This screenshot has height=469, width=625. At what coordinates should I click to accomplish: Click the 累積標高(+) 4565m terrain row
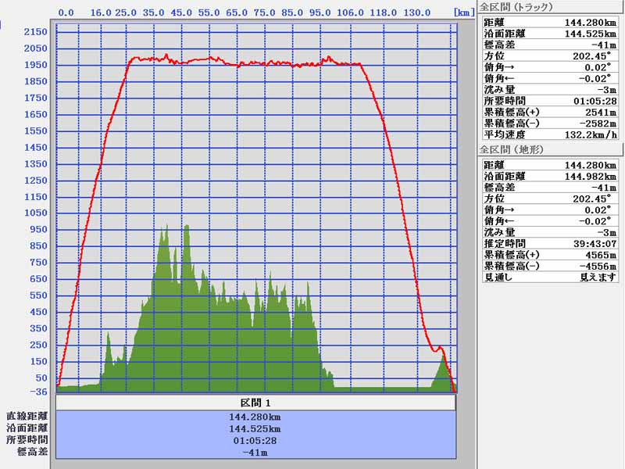pos(550,254)
